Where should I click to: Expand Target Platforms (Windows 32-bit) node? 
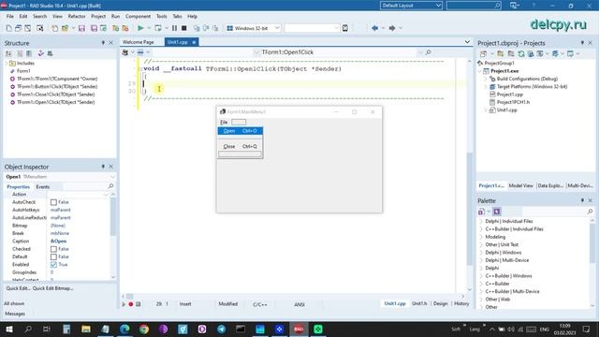(x=486, y=86)
